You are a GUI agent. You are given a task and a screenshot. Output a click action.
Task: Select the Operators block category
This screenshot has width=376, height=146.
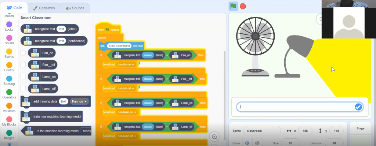tap(9, 94)
